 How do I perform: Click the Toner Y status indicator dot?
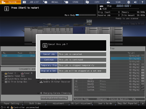pos(3,73)
